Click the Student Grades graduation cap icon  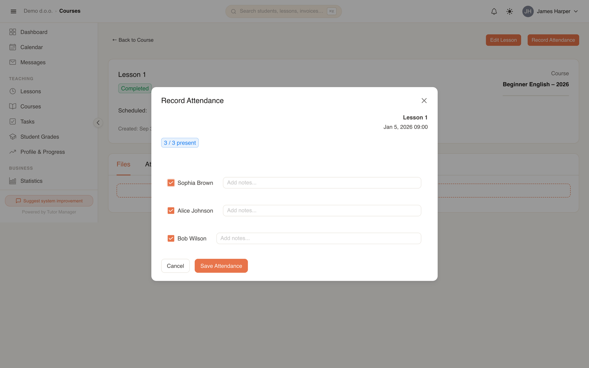(x=13, y=137)
